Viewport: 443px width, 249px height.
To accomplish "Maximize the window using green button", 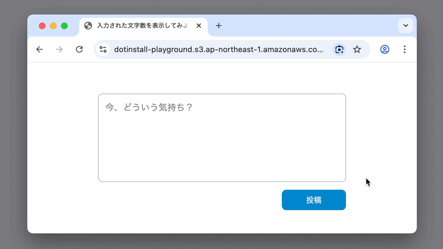I will click(x=64, y=25).
